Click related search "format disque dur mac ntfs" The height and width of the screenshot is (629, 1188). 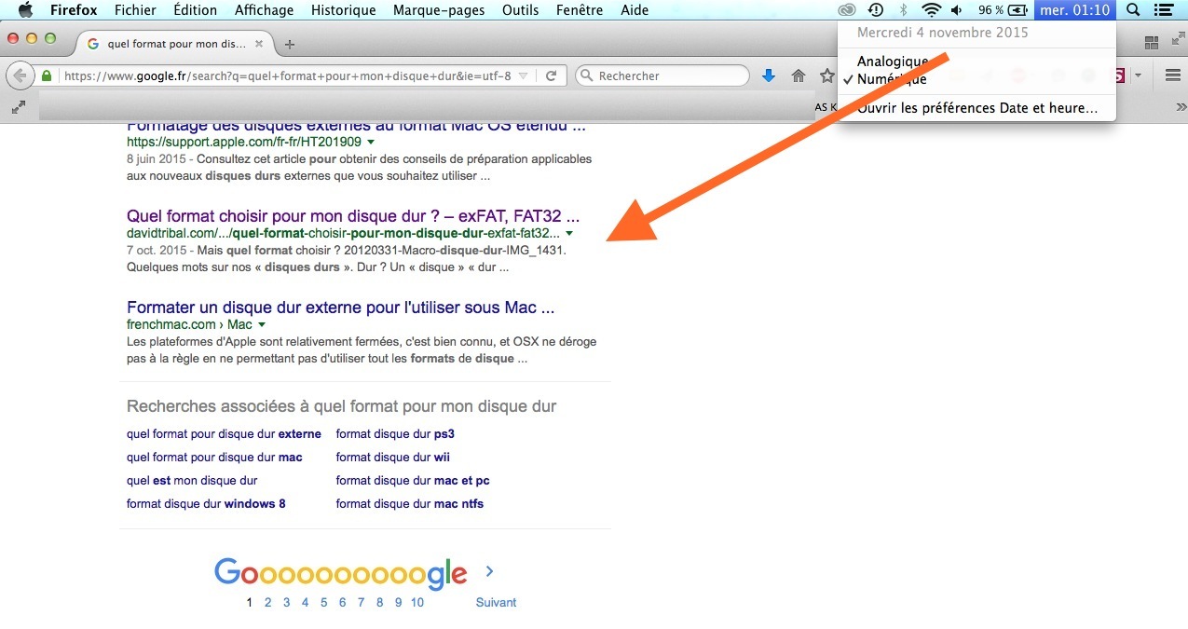tap(410, 504)
